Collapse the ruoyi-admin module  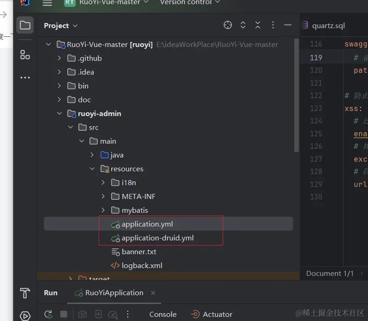59,113
